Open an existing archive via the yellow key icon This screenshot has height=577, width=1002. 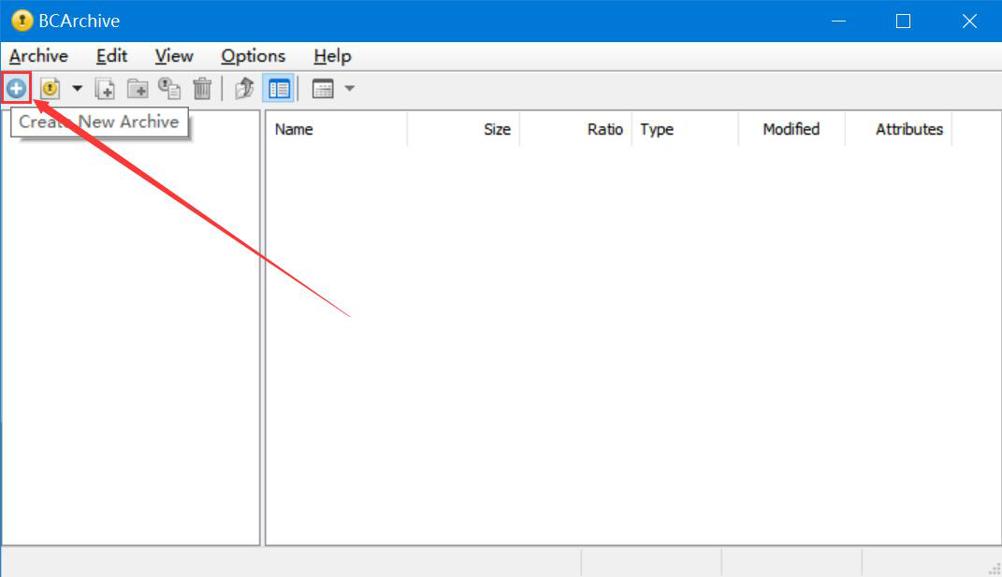click(50, 88)
